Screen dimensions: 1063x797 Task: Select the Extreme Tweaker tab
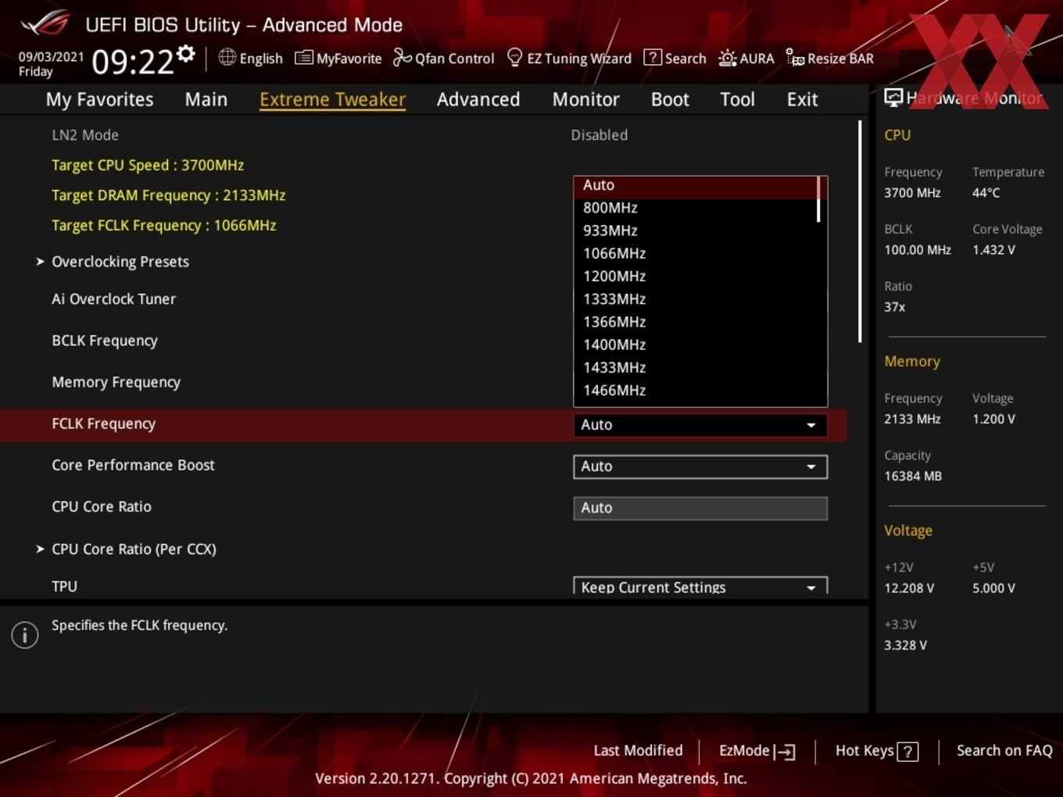coord(332,99)
